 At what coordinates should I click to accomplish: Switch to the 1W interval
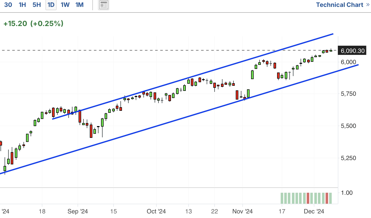pos(65,5)
